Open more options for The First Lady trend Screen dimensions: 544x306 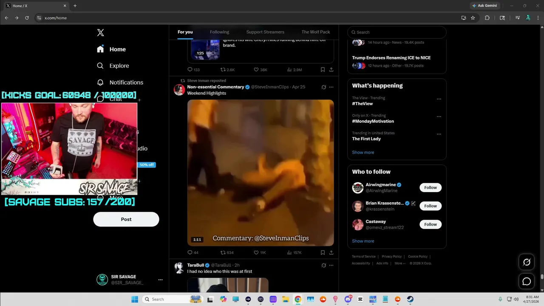pos(439,134)
